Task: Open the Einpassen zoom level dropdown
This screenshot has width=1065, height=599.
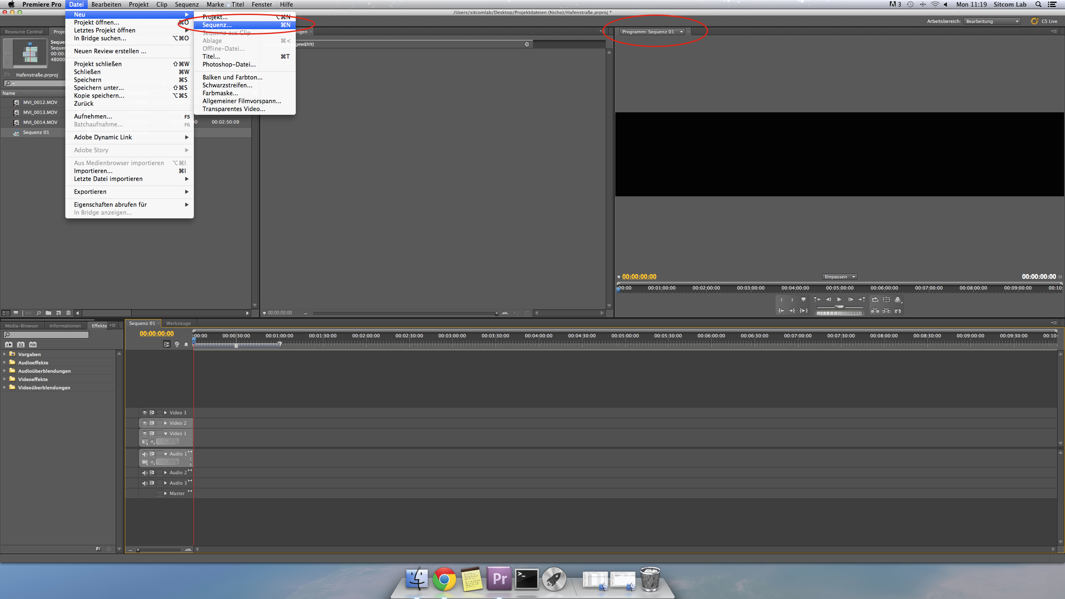Action: tap(840, 277)
